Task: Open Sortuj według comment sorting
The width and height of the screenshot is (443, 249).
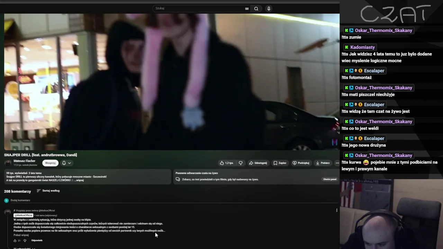Action: click(48, 191)
